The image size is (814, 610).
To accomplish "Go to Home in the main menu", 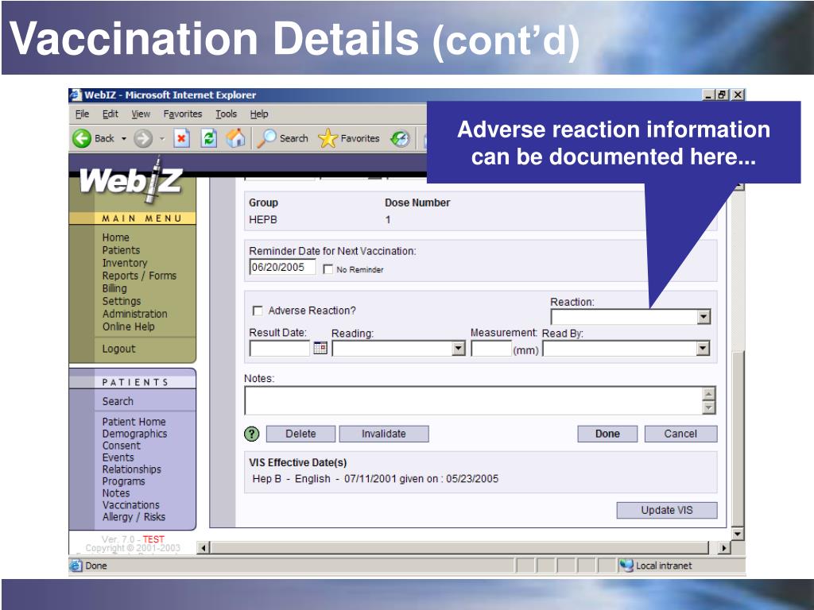I will click(116, 237).
